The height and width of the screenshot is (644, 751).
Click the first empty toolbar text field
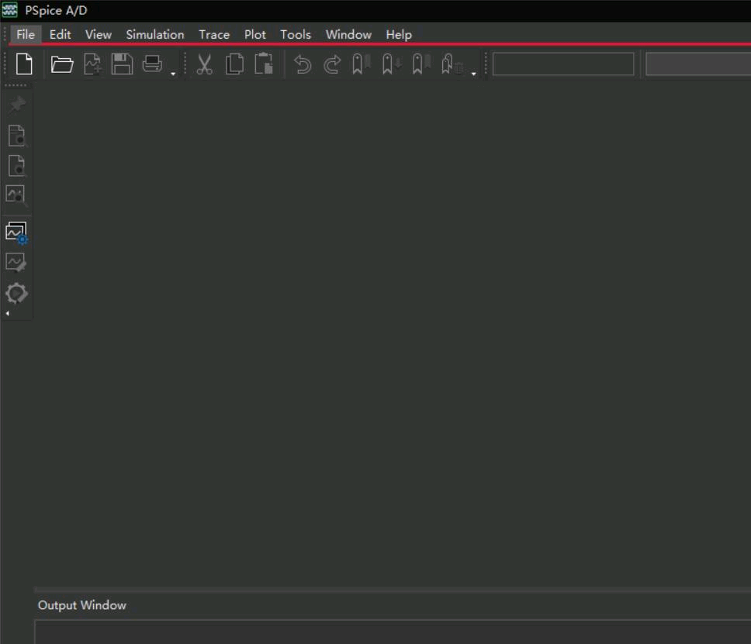tap(563, 64)
